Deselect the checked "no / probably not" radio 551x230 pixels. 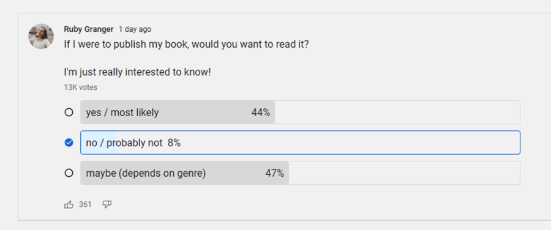[69, 143]
